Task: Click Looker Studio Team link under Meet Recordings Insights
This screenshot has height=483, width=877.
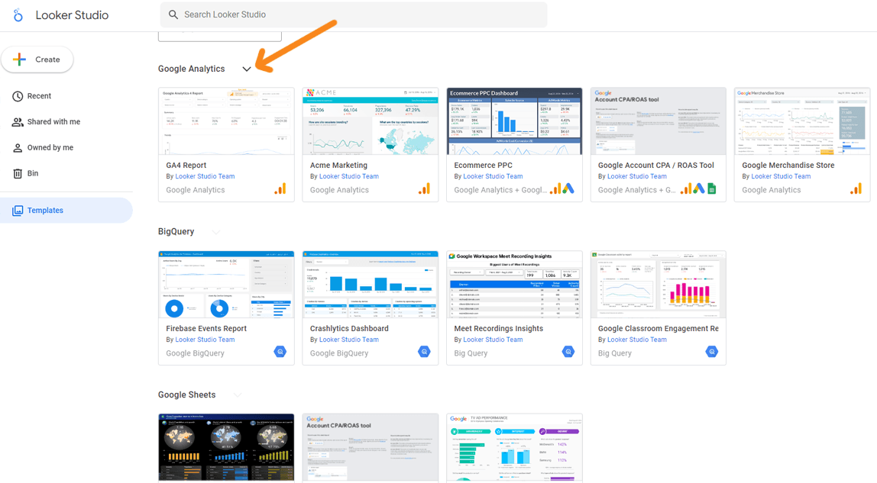Action: coord(493,340)
